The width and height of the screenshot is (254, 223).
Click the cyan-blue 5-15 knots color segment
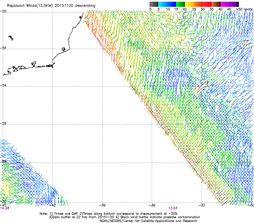click(167, 4)
